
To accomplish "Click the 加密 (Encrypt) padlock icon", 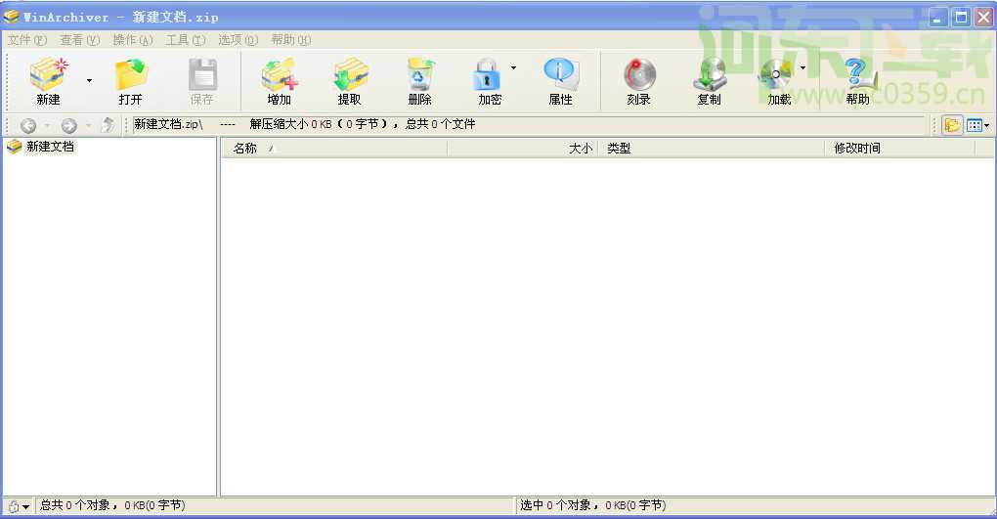I will 487,74.
